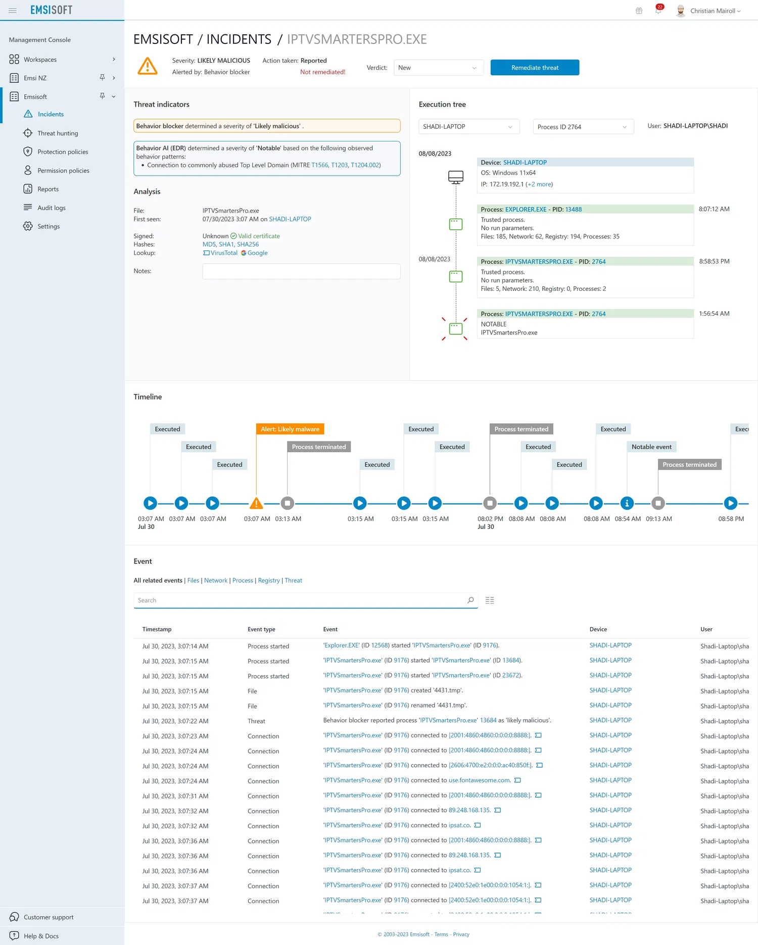Select the Alert: Likely malware timeline marker
The image size is (758, 945).
pos(256,503)
